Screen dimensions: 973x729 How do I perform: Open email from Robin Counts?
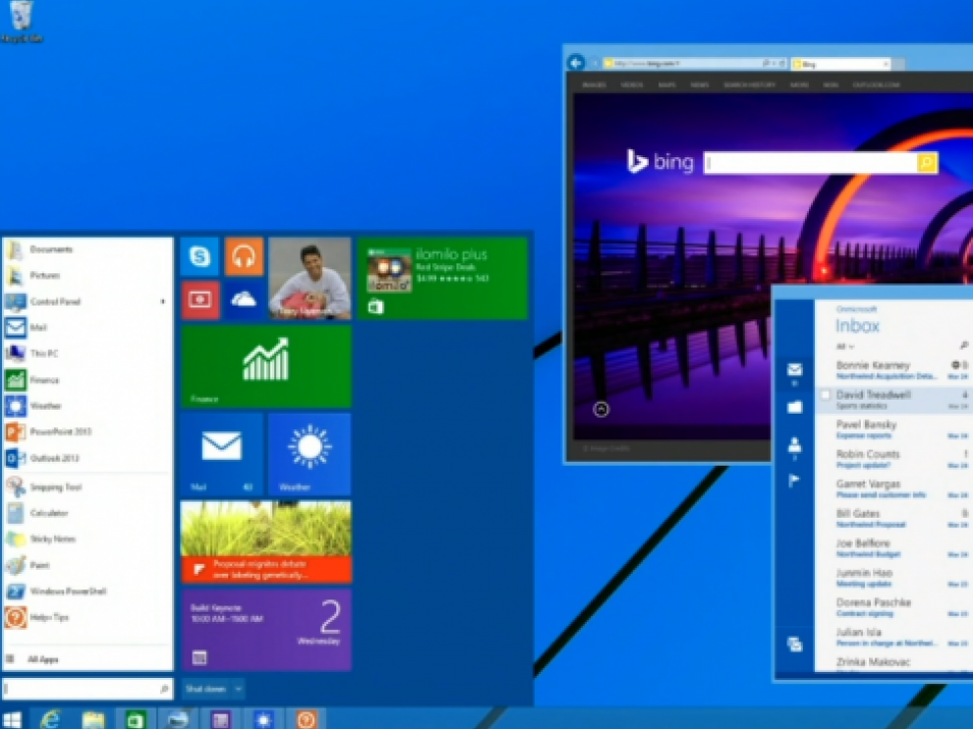pos(893,459)
